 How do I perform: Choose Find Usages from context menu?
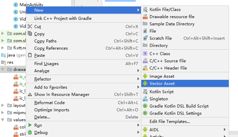pyautogui.click(x=83, y=64)
